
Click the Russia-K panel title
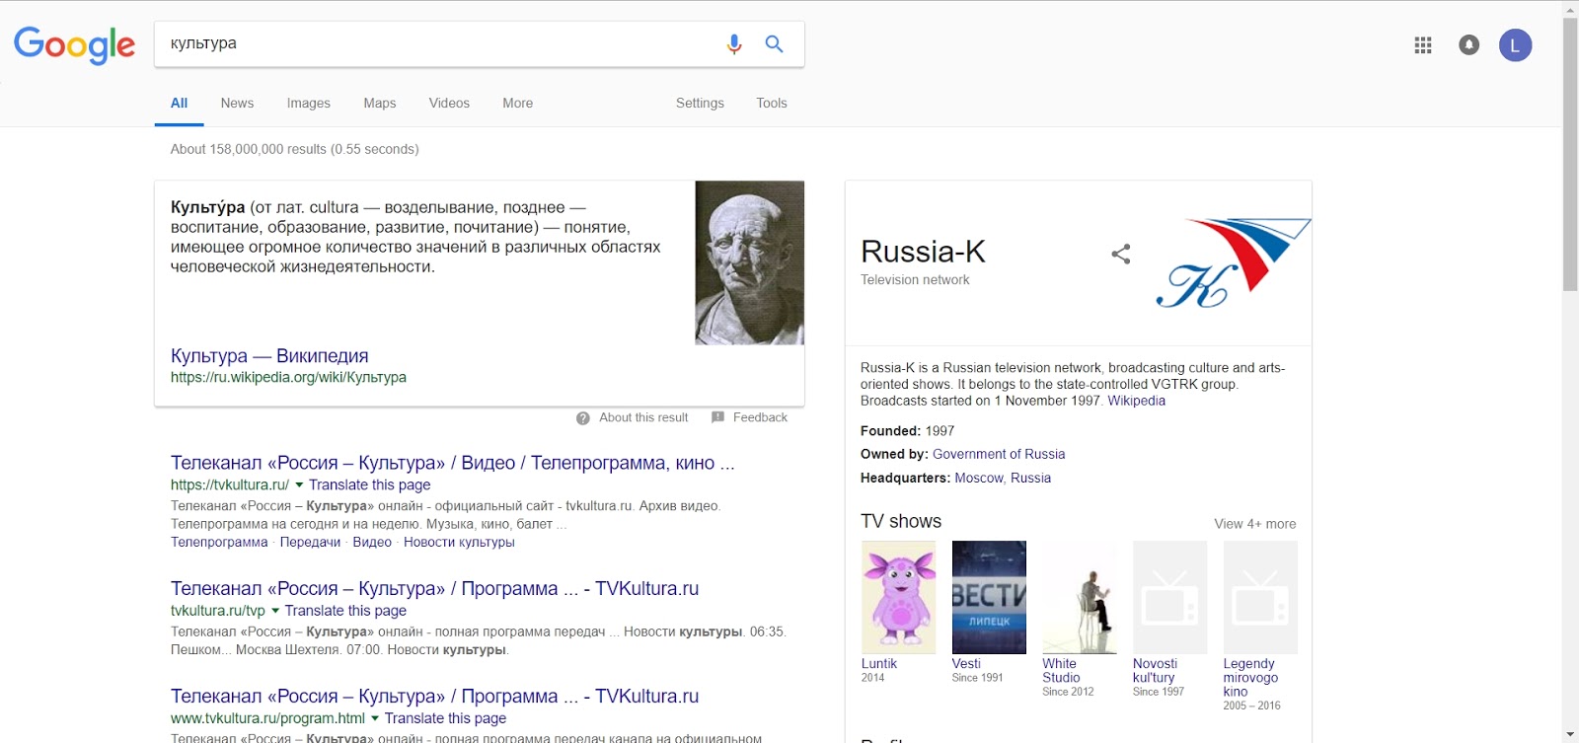pyautogui.click(x=923, y=252)
